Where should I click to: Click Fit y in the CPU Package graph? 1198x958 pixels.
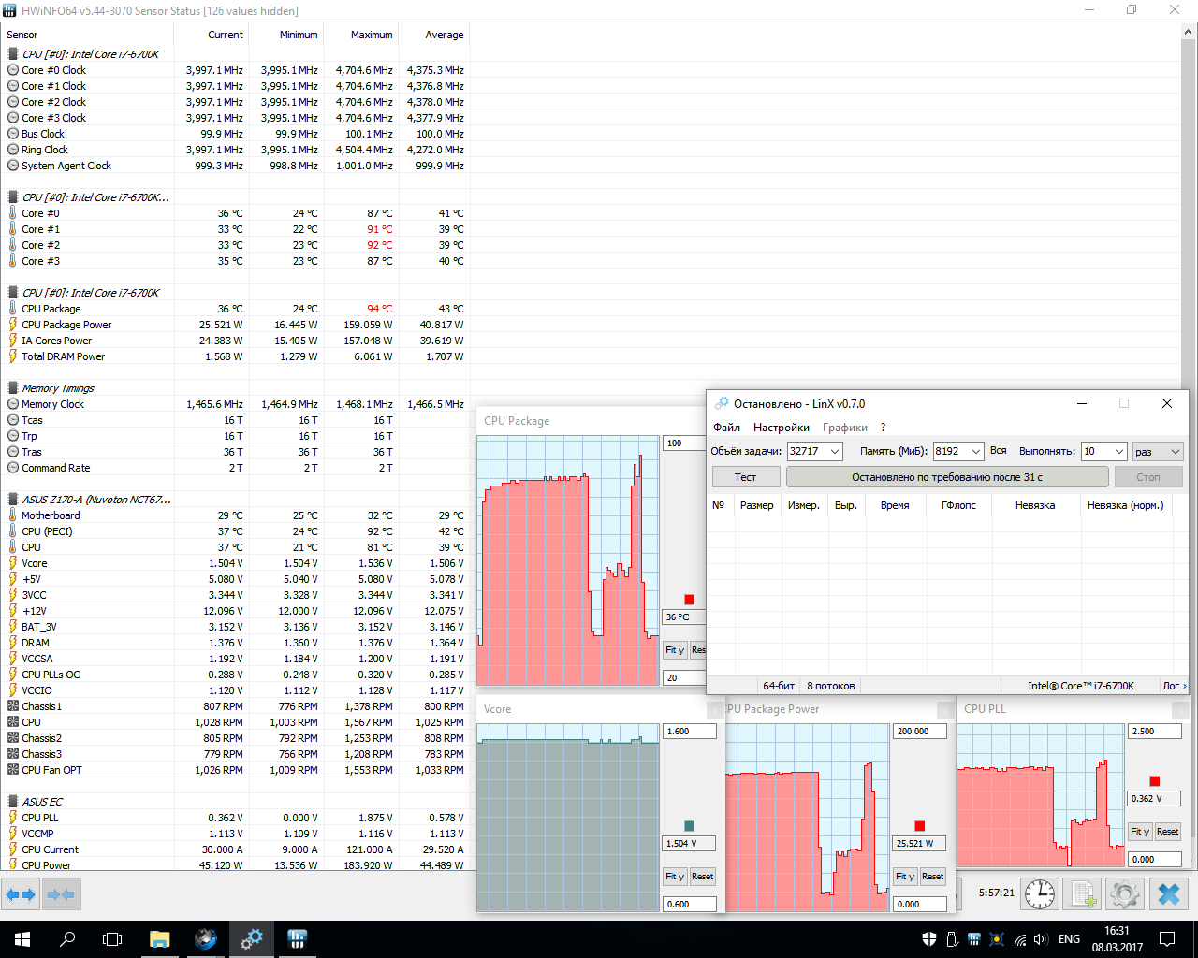(675, 650)
